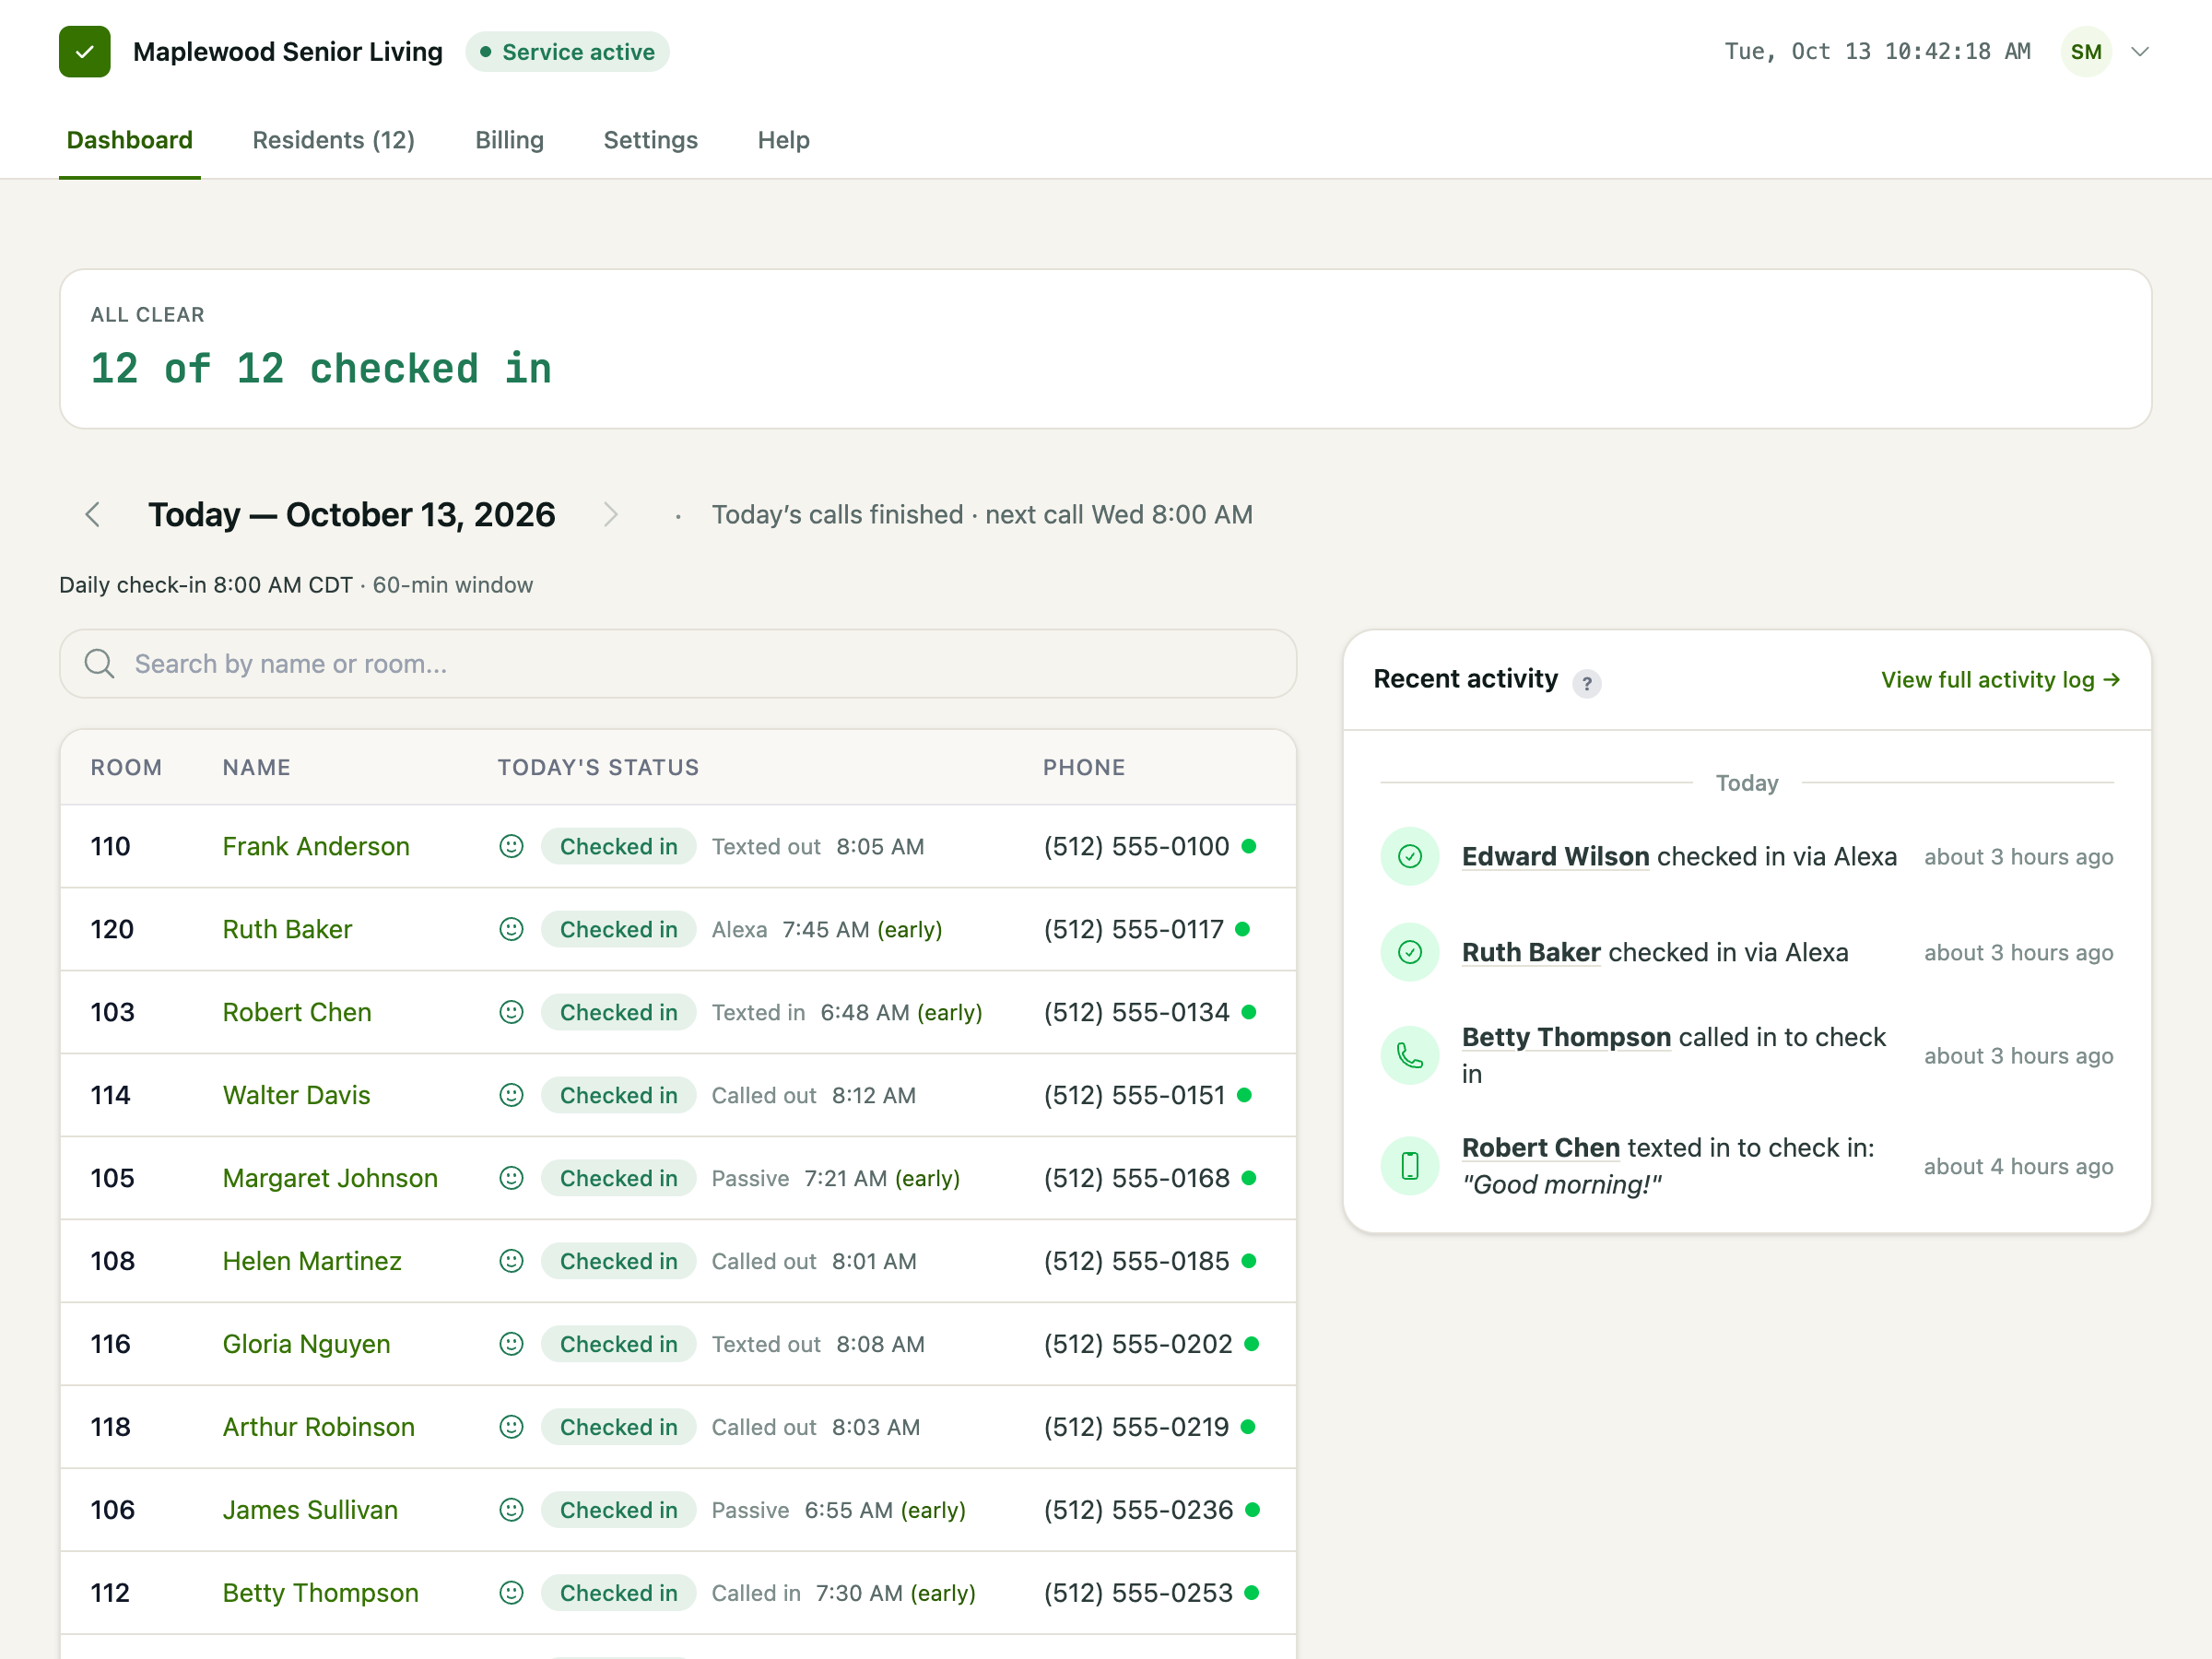Switch to the Dashboard tab
This screenshot has height=1659, width=2212.
130,140
